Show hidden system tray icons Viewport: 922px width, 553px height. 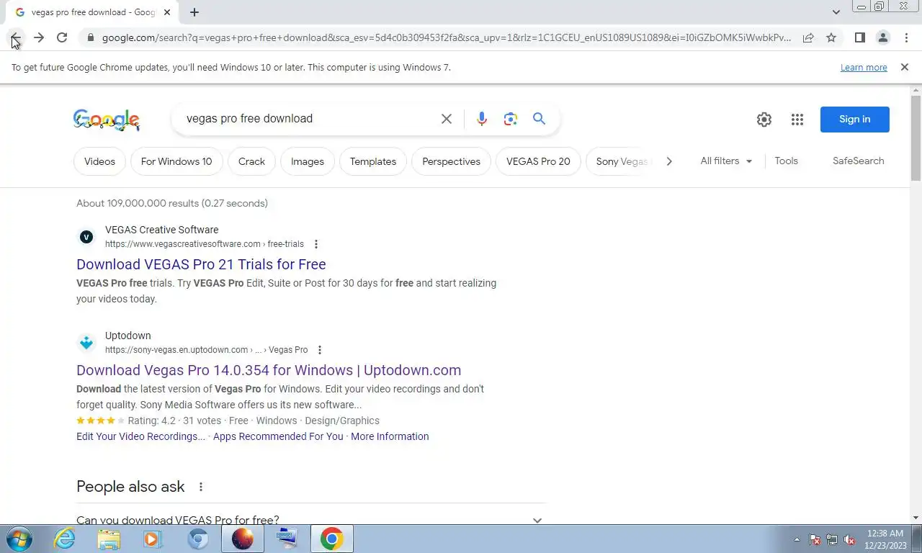pos(797,539)
